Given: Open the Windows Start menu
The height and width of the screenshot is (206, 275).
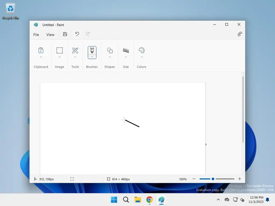Looking at the screenshot, I should [x=114, y=200].
